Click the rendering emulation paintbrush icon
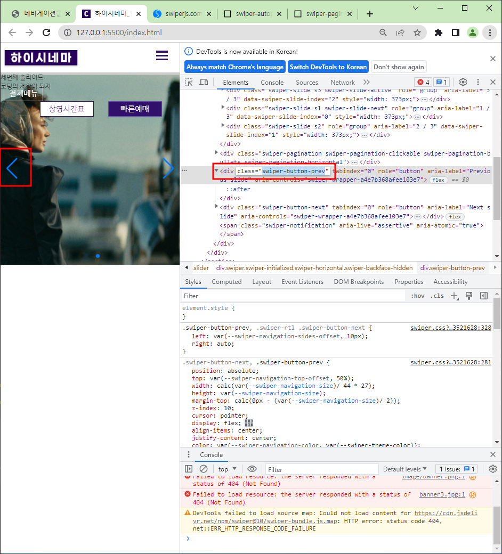Image resolution: width=502 pixels, height=554 pixels. (469, 296)
